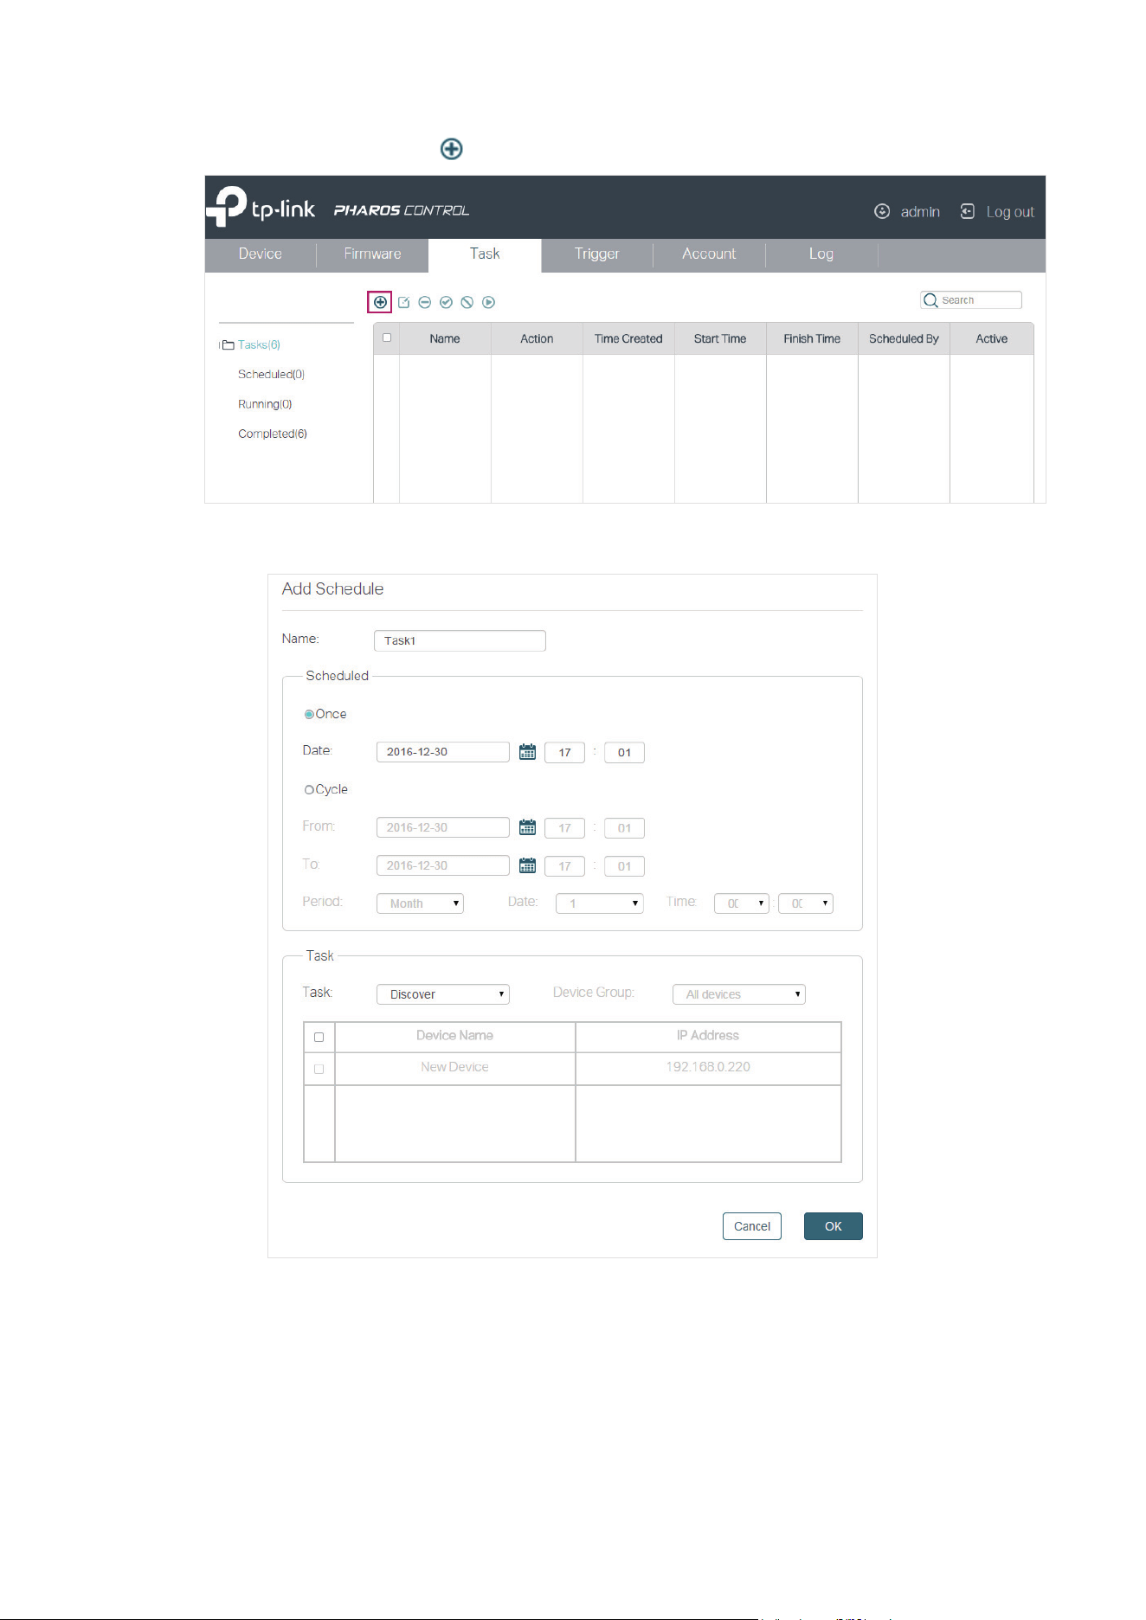
Task: Click the Cancel button
Action: 752,1226
